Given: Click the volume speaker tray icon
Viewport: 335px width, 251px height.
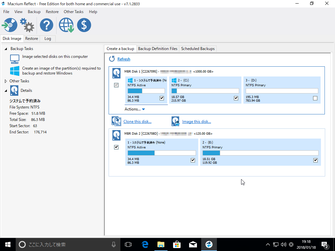Looking at the screenshot, I should click(x=284, y=244).
